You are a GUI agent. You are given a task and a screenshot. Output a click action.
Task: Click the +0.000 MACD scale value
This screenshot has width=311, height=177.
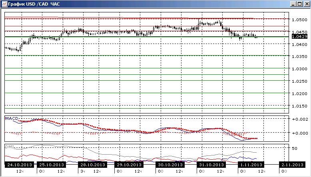300,133
